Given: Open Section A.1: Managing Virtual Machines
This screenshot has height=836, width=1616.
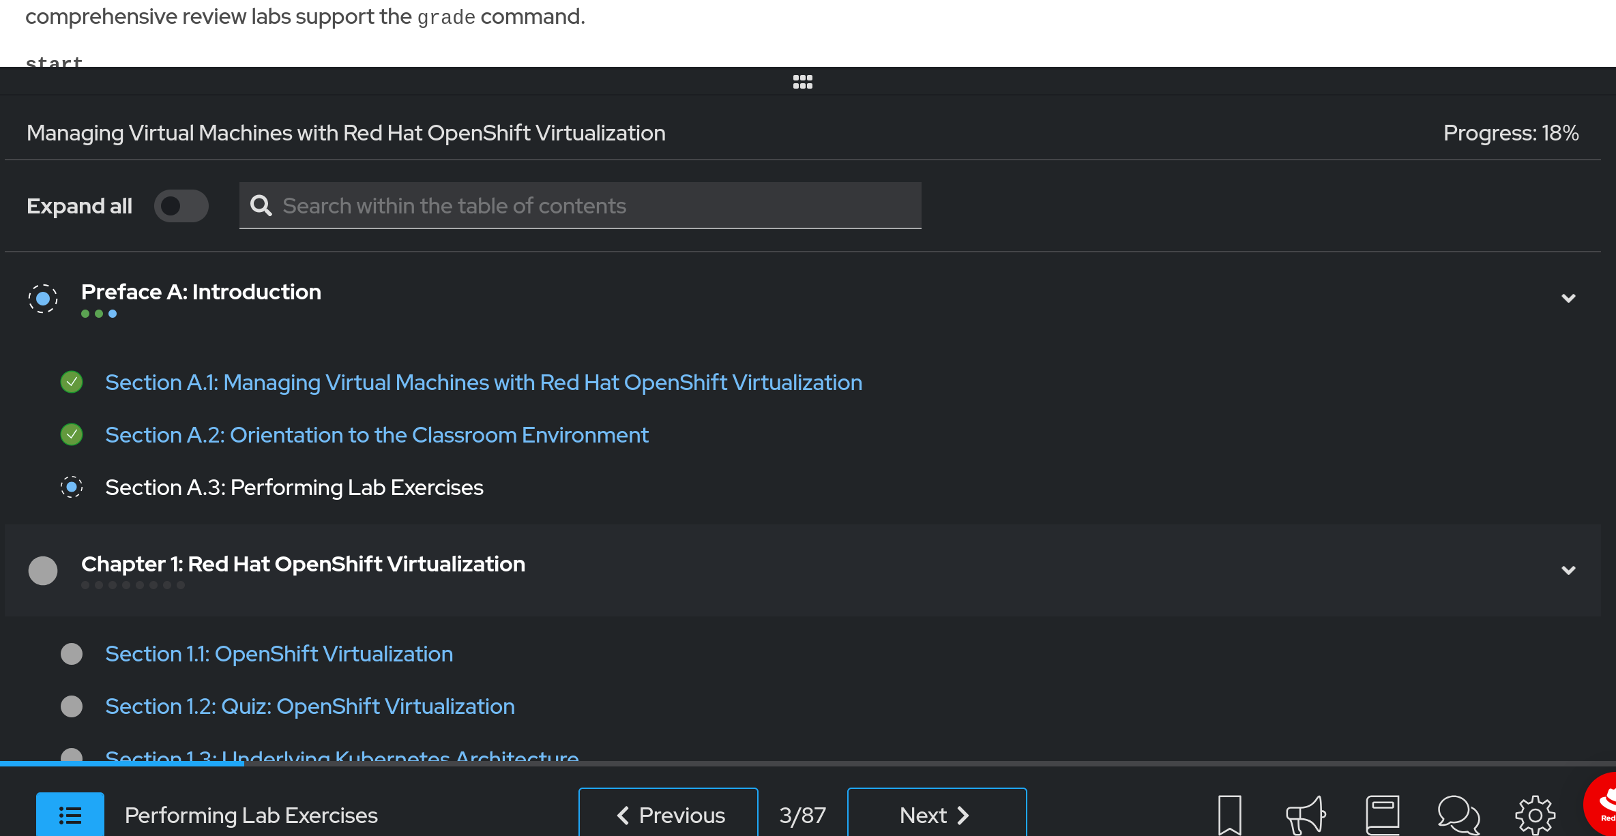Looking at the screenshot, I should [483, 383].
